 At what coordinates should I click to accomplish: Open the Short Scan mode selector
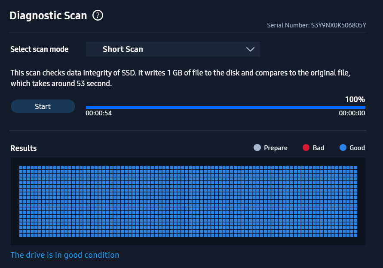(173, 49)
